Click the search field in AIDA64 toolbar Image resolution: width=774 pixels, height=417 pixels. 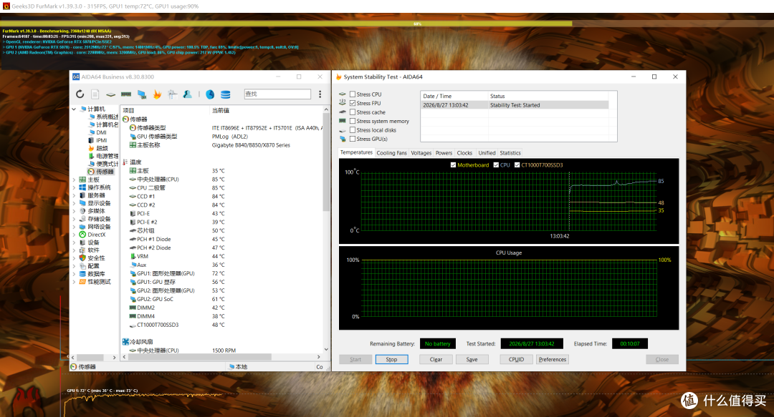coord(277,94)
